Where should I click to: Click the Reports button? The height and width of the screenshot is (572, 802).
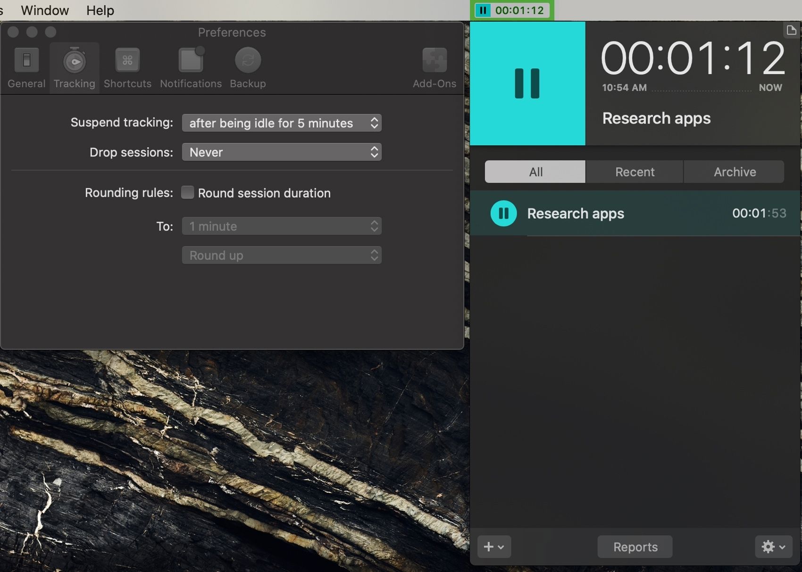click(635, 547)
